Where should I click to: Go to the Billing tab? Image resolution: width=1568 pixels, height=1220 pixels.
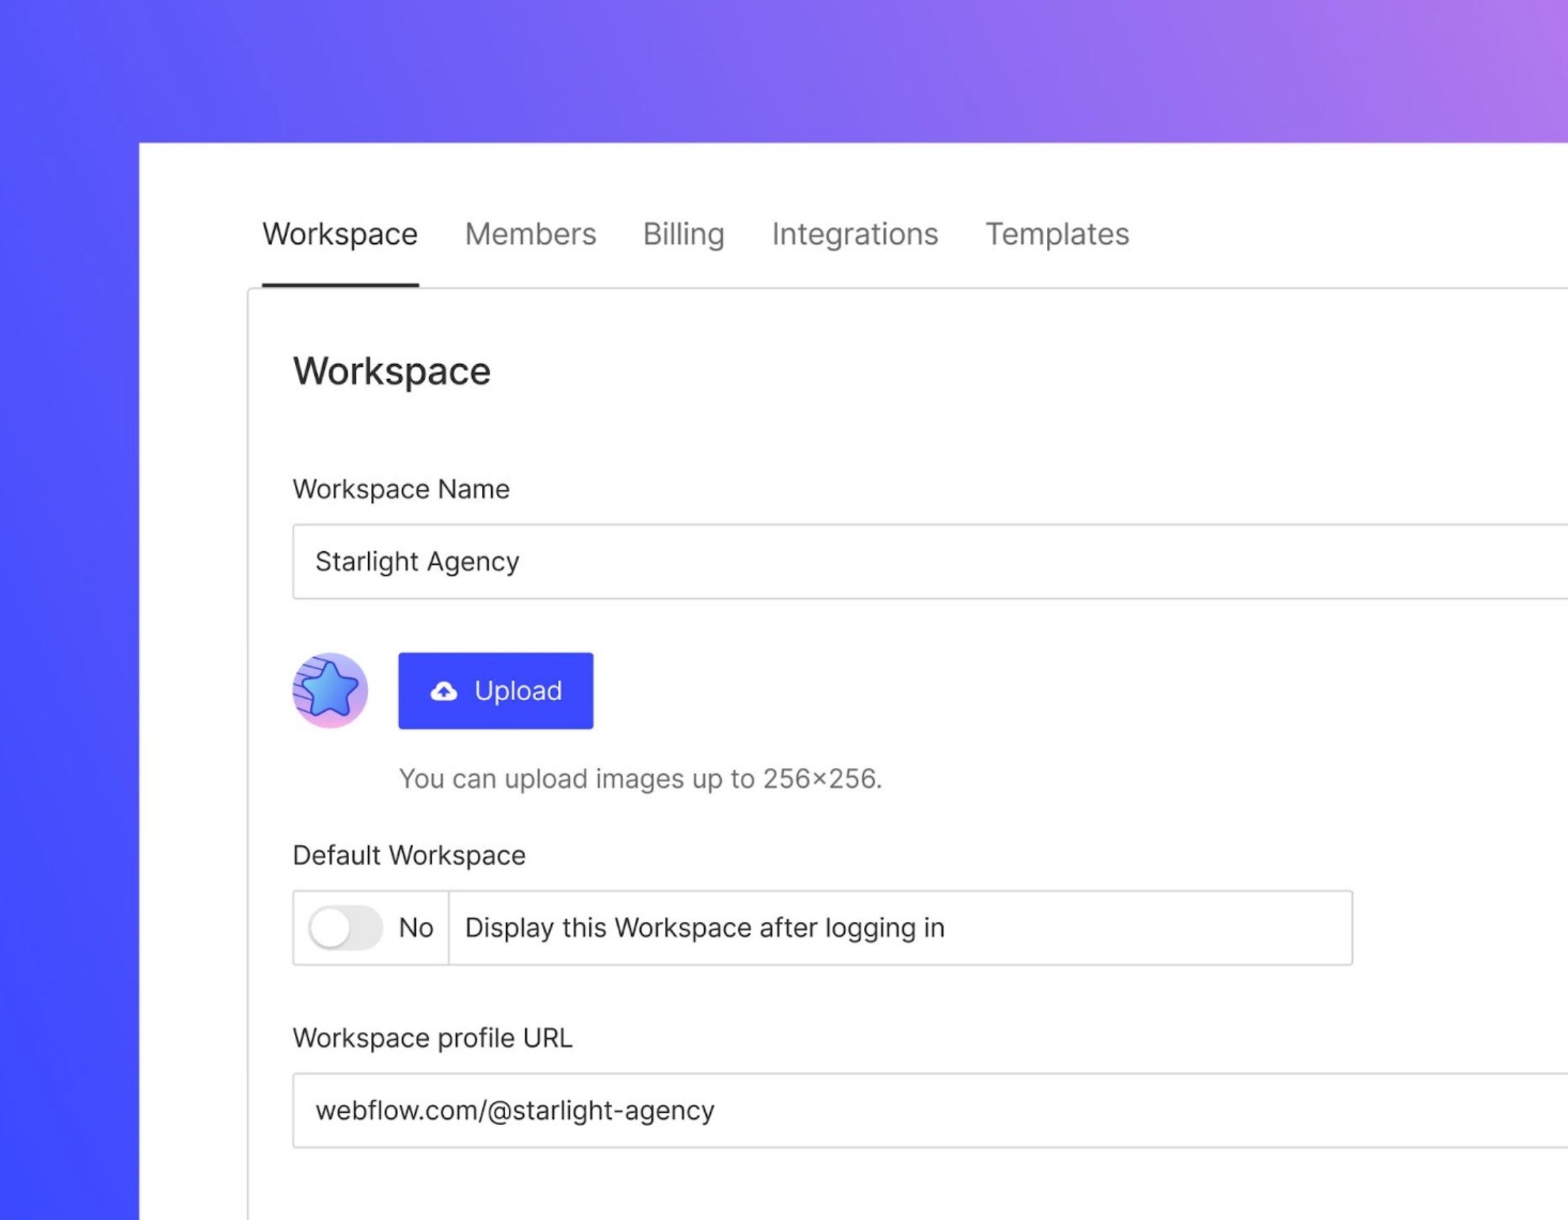[x=683, y=234]
